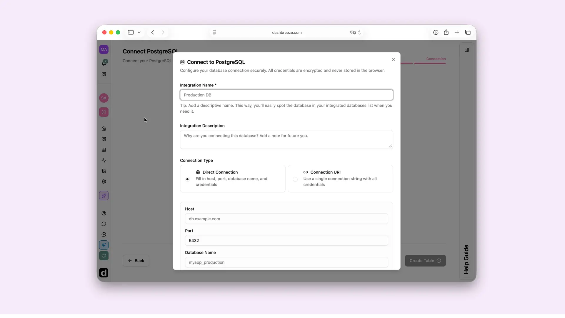Screen dimensions: 565x318
Task: Open the Help Guide panel
Action: pos(466,259)
